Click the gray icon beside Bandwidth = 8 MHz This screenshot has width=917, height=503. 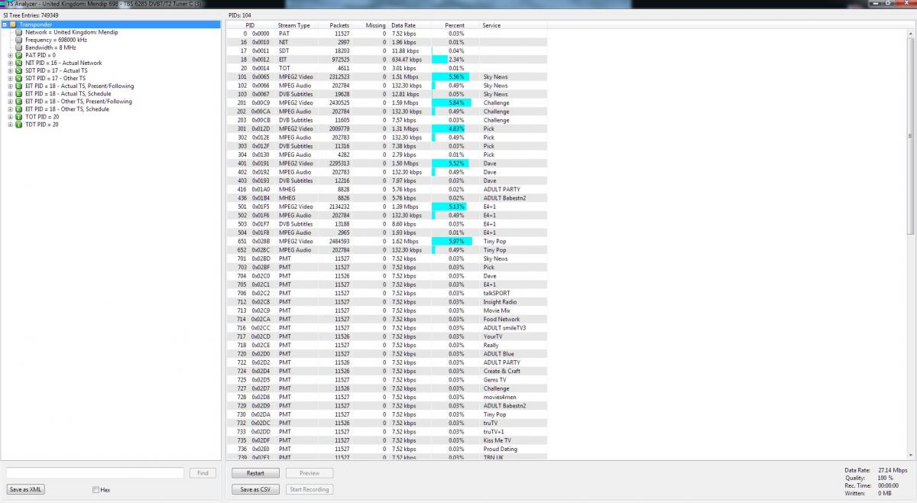(20, 47)
